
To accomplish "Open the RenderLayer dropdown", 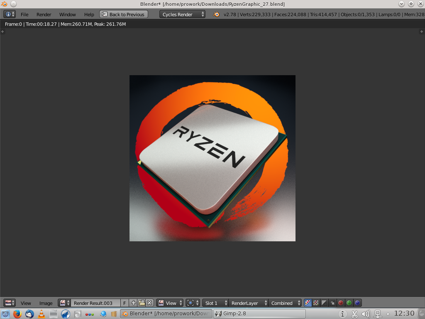I will tap(248, 303).
